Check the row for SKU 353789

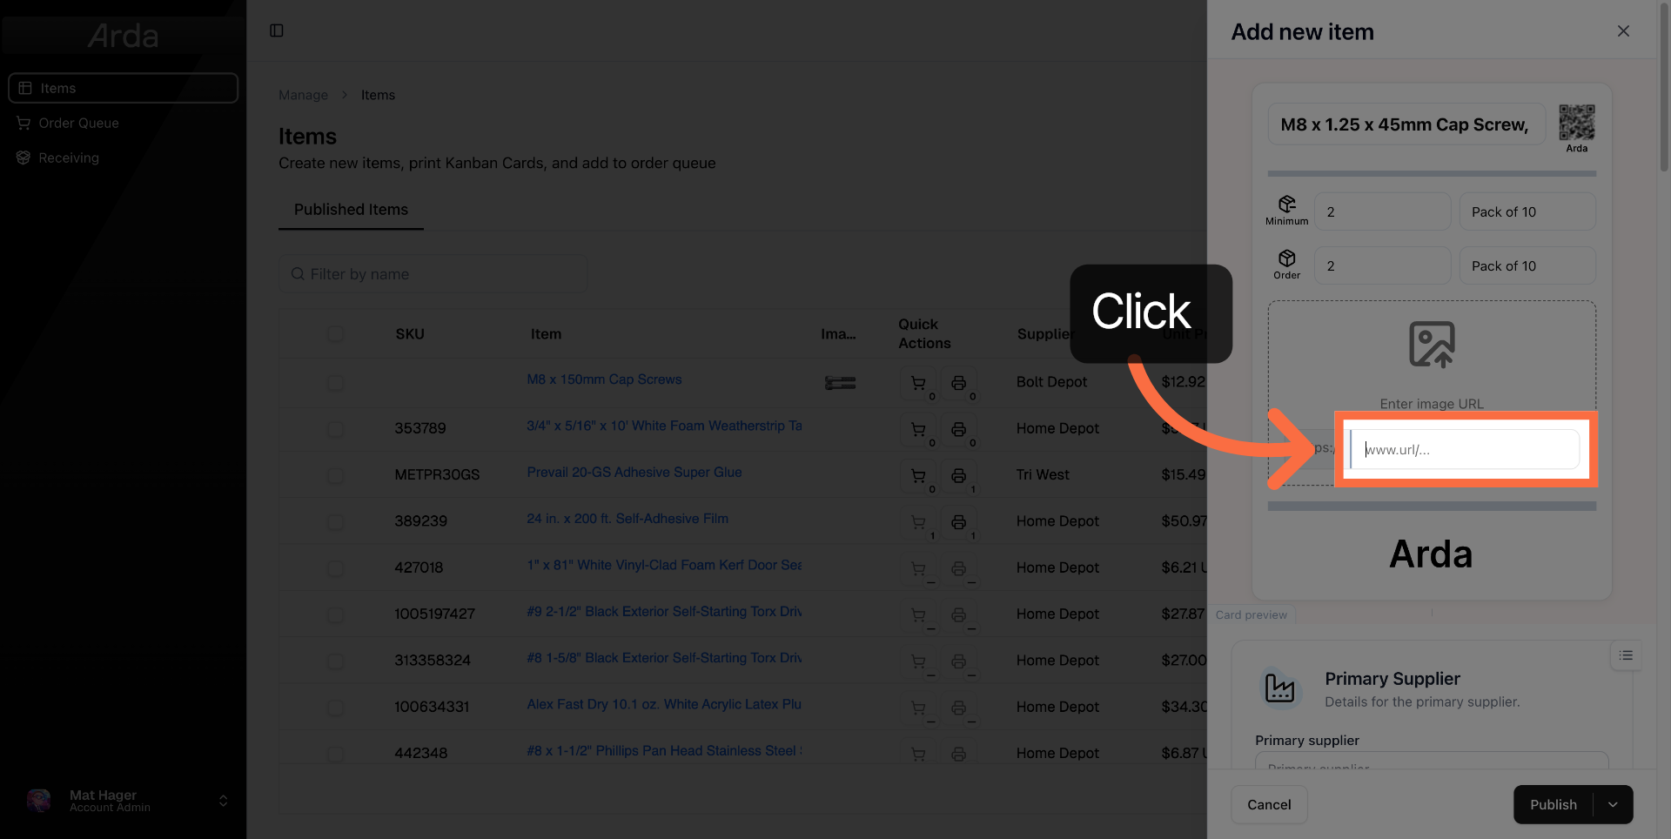coord(335,429)
